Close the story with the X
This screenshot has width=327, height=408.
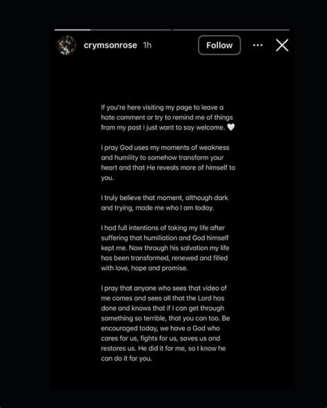point(282,45)
